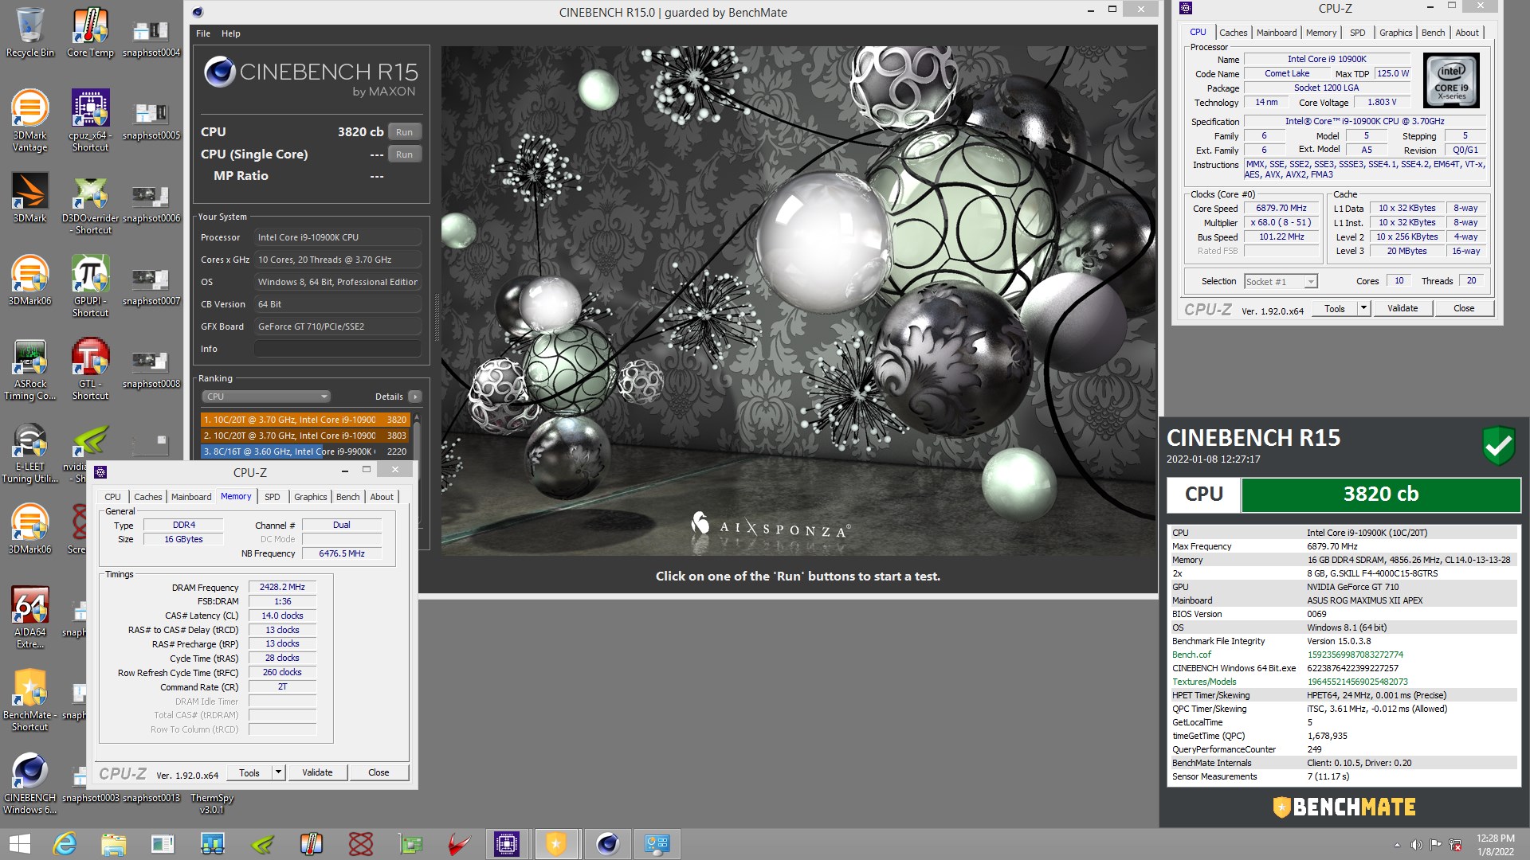The image size is (1530, 860).
Task: Click Close button in top CPU-Z window
Action: 1464,309
